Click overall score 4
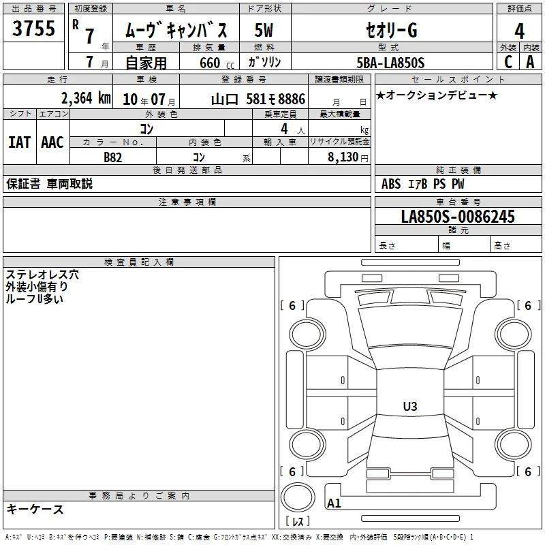 (519, 31)
